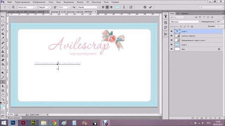Open the layer blend mode dropdown
225x126 pixels.
tap(185, 22)
